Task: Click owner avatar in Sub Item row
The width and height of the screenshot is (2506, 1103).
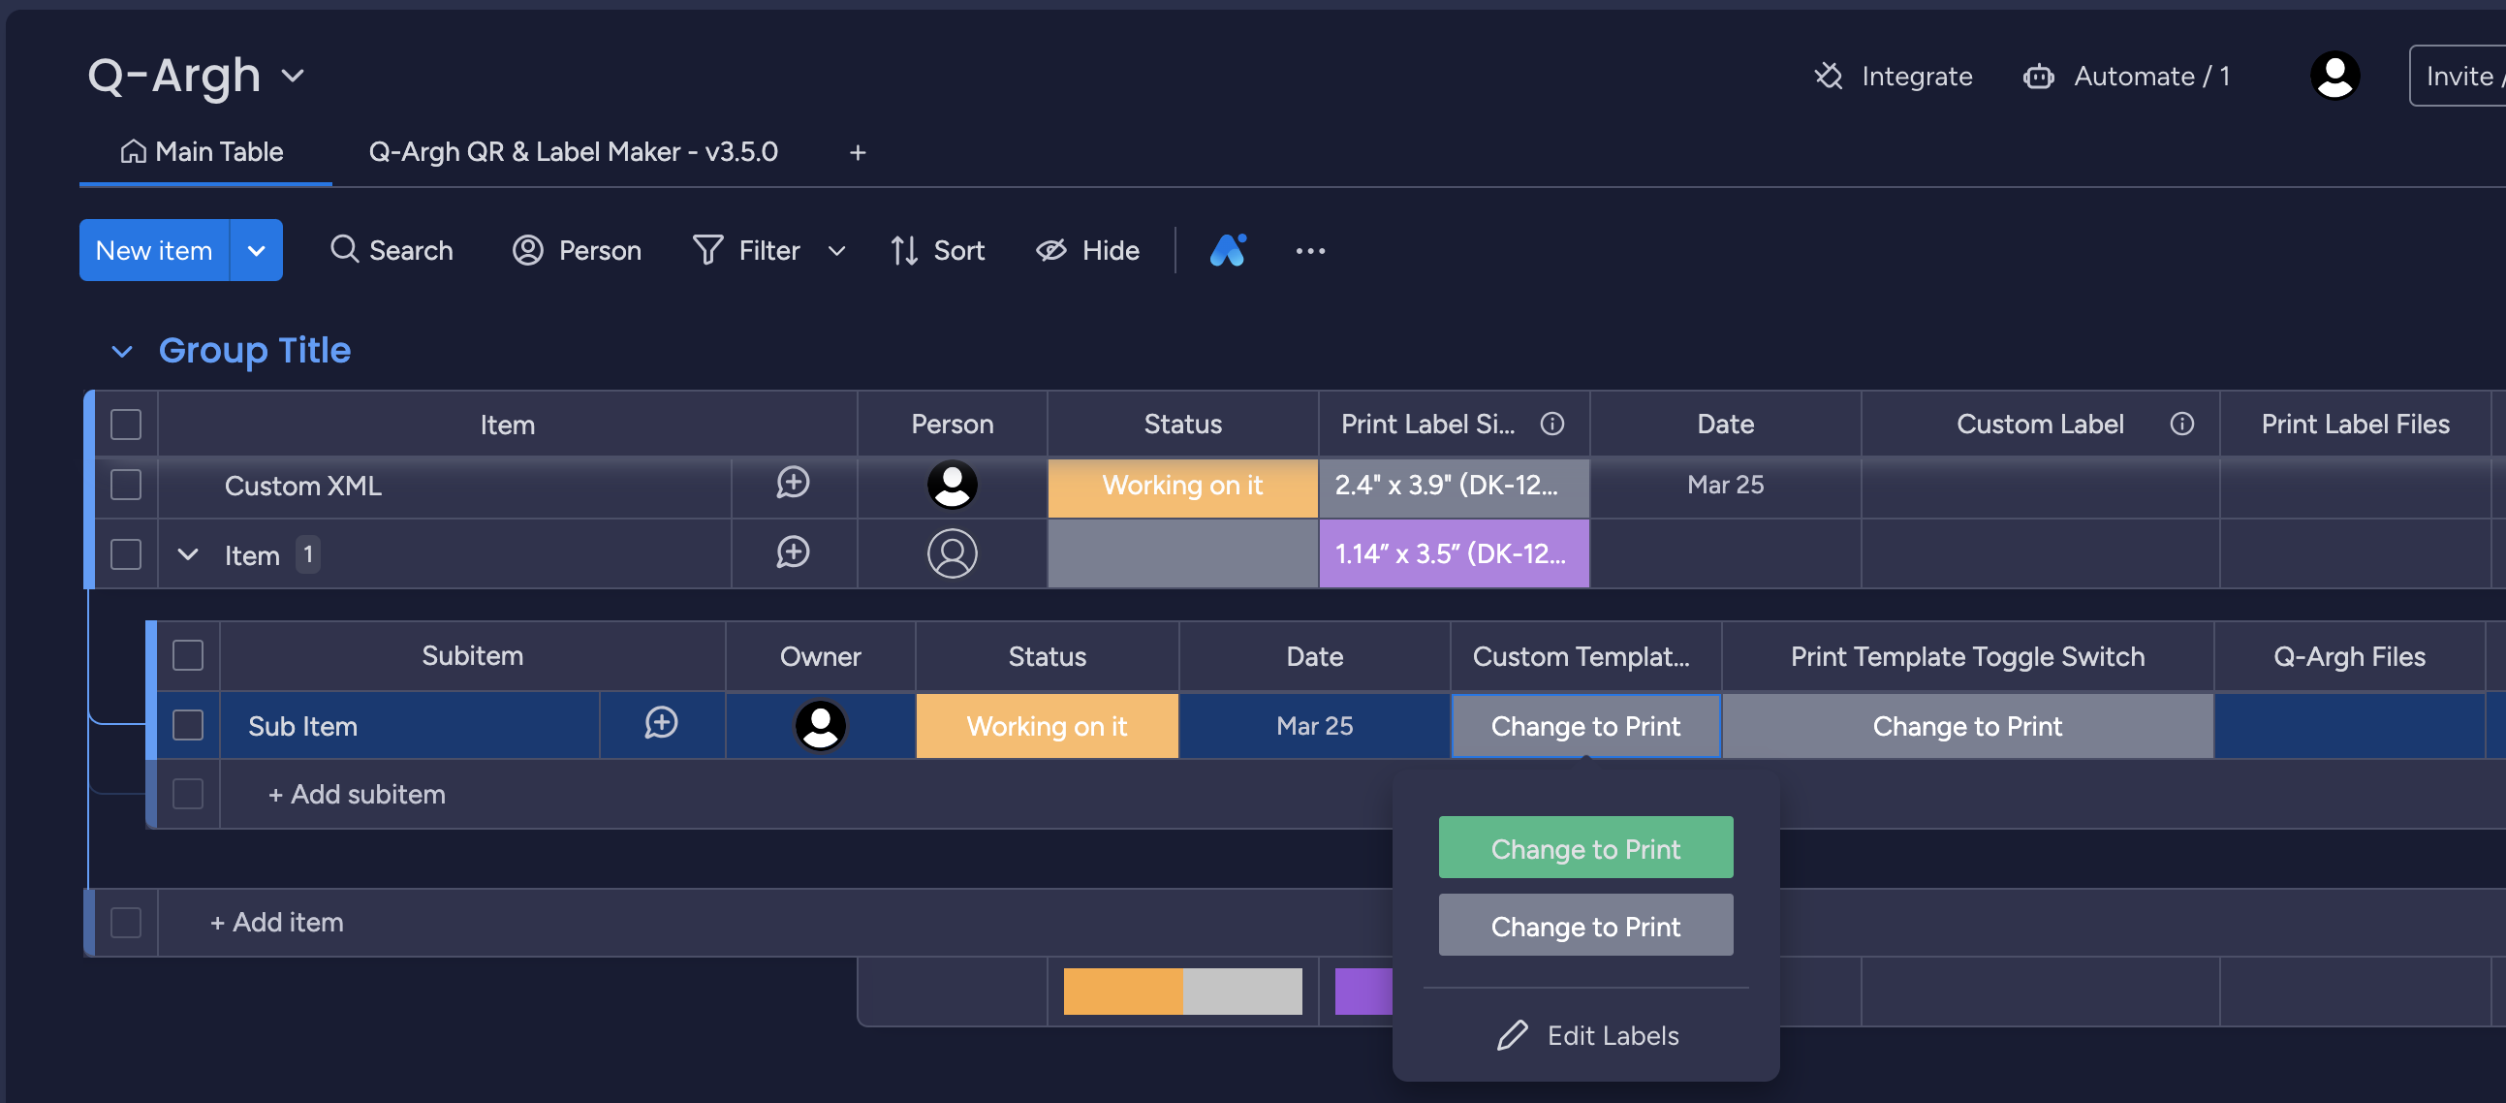Action: point(820,725)
